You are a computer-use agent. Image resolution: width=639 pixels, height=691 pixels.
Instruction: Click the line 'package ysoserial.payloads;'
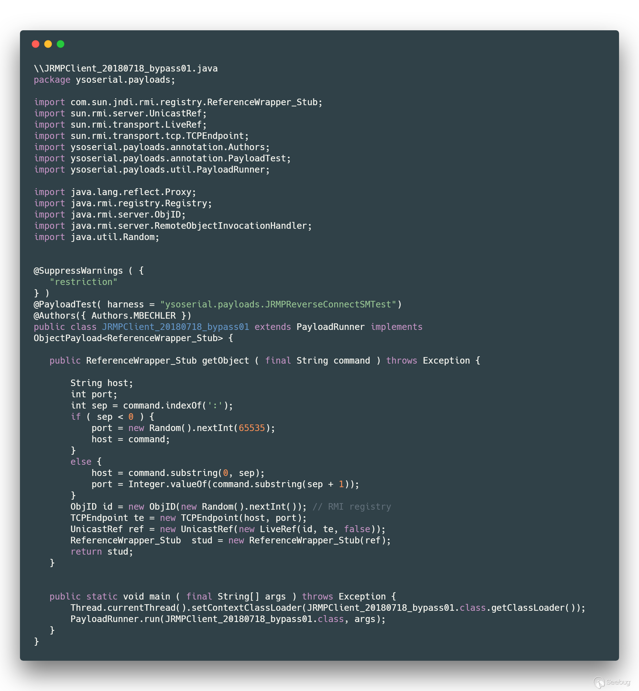tap(105, 80)
